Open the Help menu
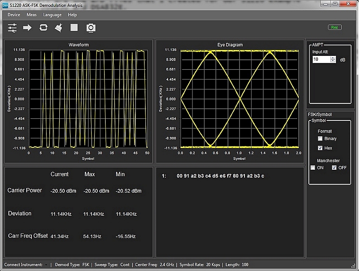Image resolution: width=359 pixels, height=271 pixels. pyautogui.click(x=72, y=15)
